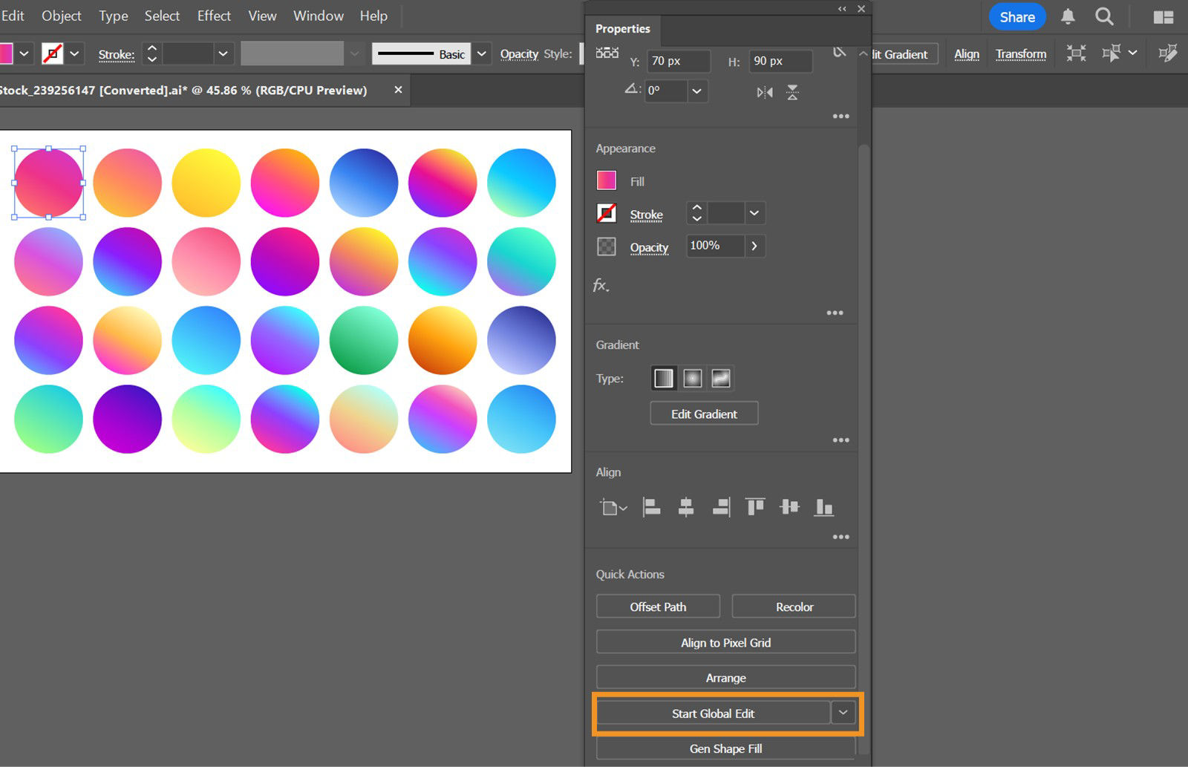Viewport: 1188px width, 767px height.
Task: Open stroke weight dropdown in Appearance section
Action: (x=754, y=214)
